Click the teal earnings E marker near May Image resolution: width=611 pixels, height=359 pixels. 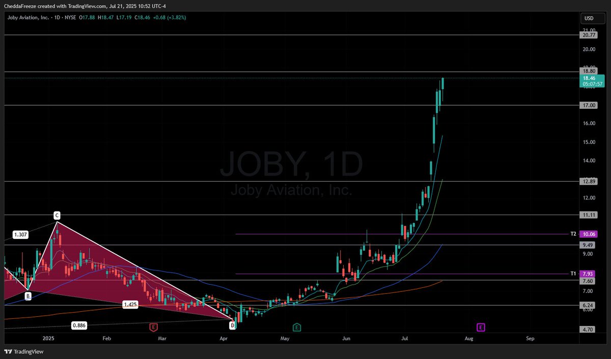[296, 327]
